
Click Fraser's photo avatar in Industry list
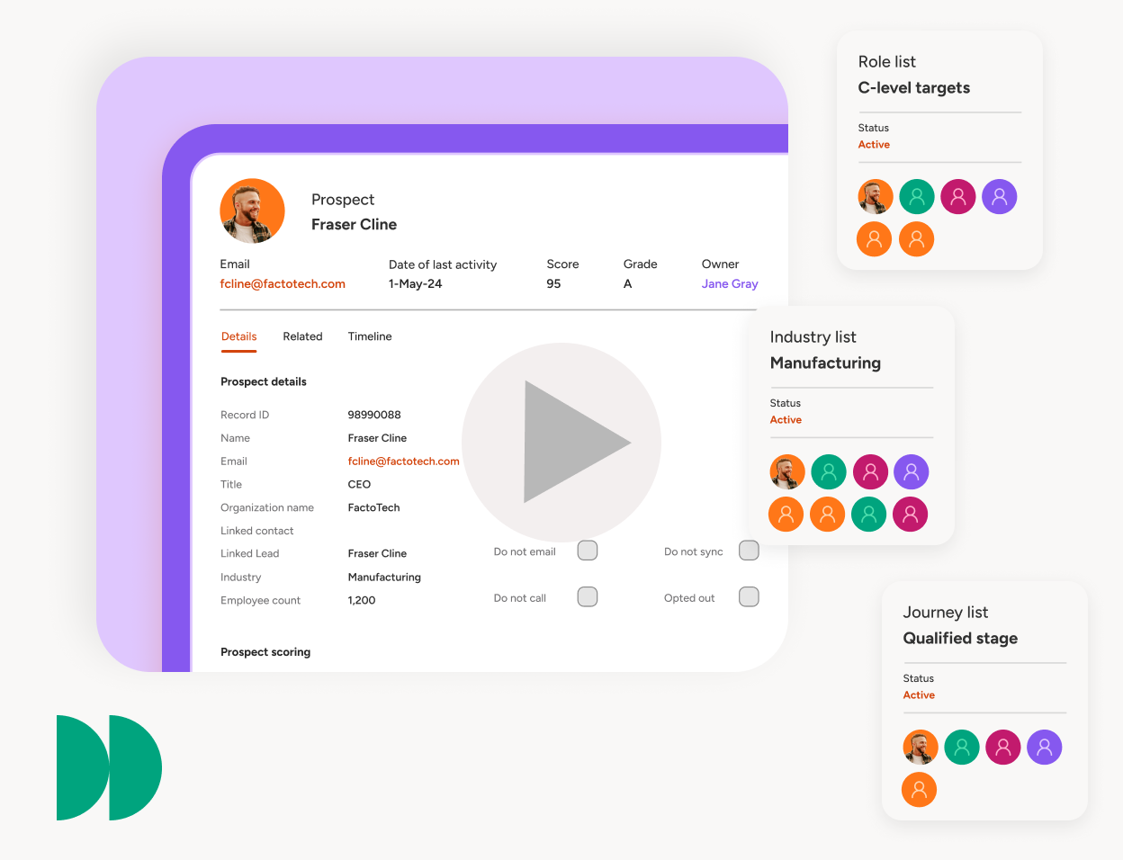point(786,471)
